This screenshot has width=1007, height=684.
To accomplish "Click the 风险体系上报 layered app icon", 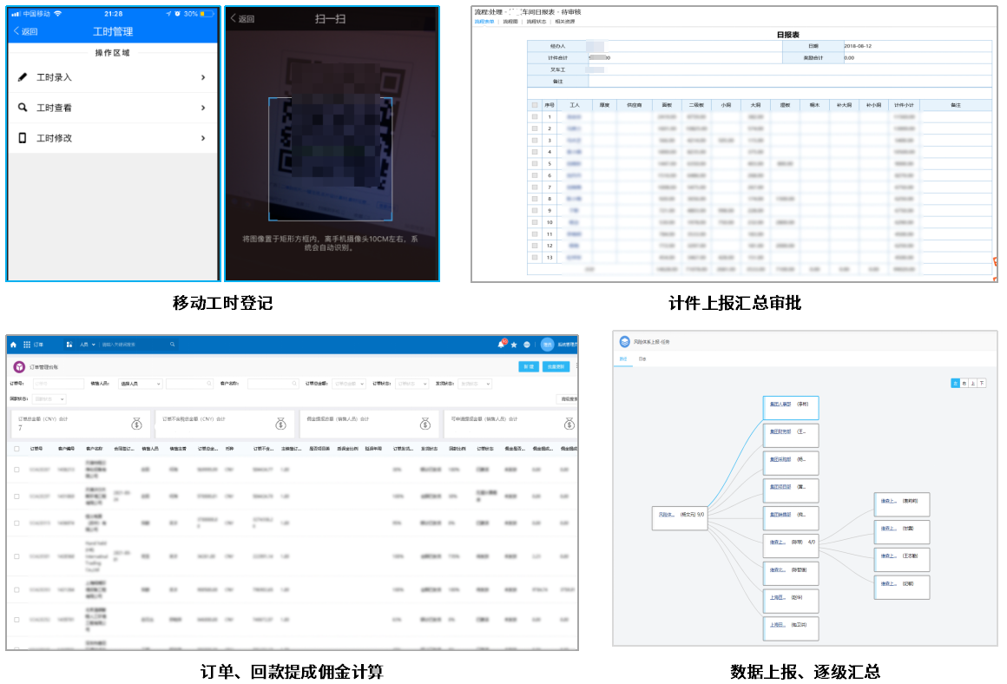I will pyautogui.click(x=625, y=342).
